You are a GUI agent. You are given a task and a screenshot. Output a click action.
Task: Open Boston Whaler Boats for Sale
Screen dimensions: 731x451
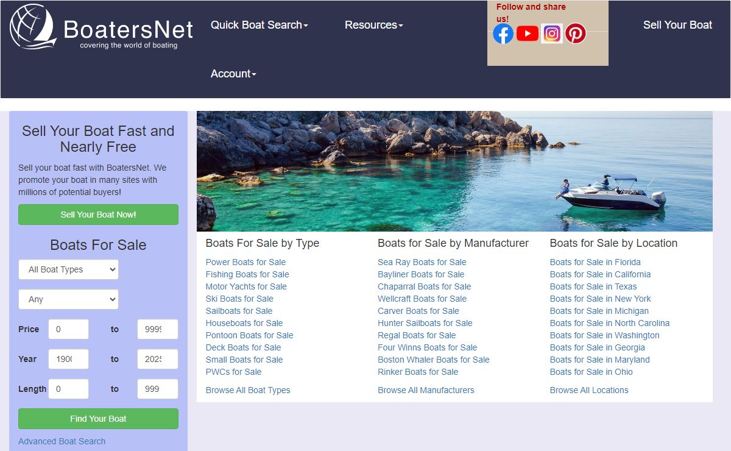[434, 360]
